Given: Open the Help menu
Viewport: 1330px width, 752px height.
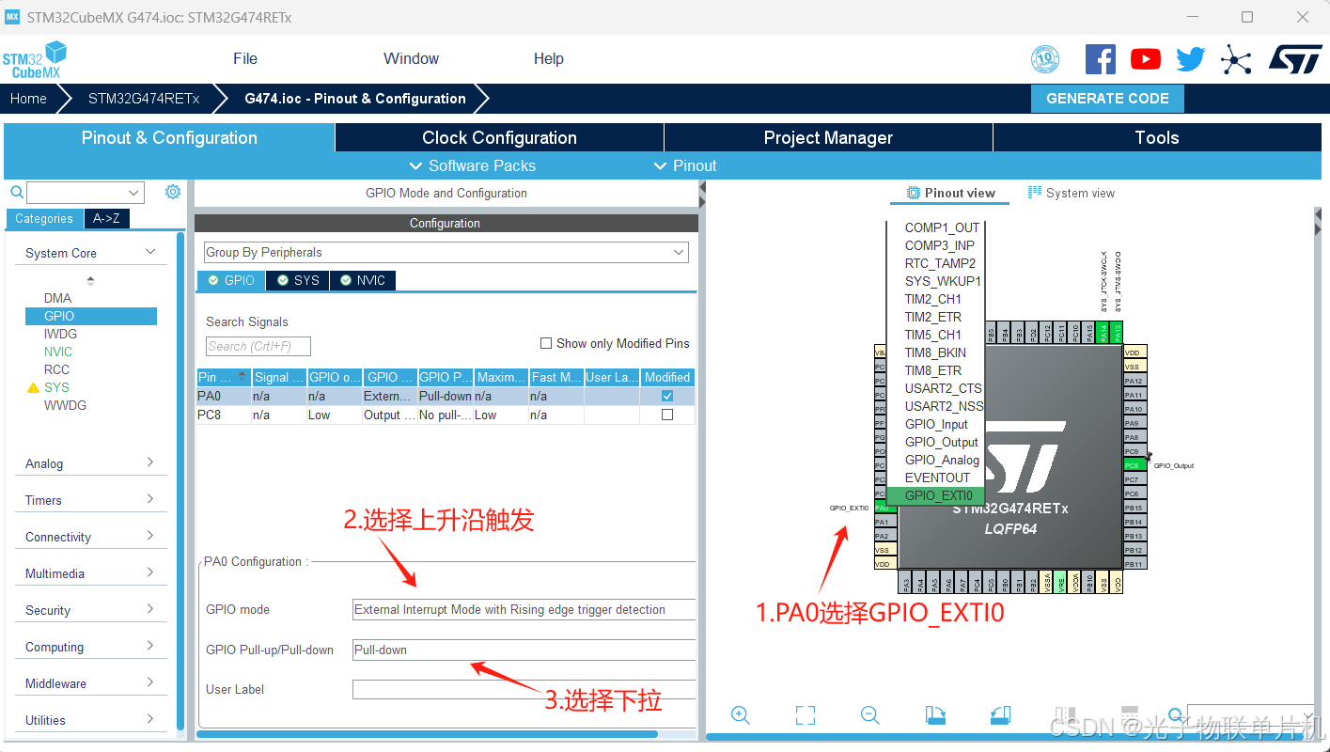Looking at the screenshot, I should [x=549, y=58].
